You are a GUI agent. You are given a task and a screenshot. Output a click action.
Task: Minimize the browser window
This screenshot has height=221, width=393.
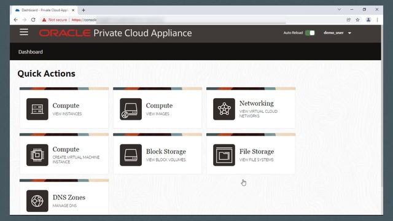[x=352, y=10]
